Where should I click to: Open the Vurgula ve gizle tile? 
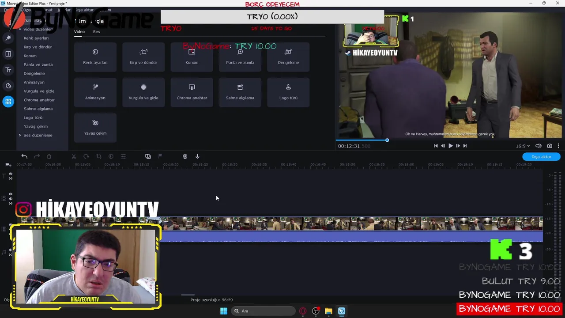(x=143, y=92)
